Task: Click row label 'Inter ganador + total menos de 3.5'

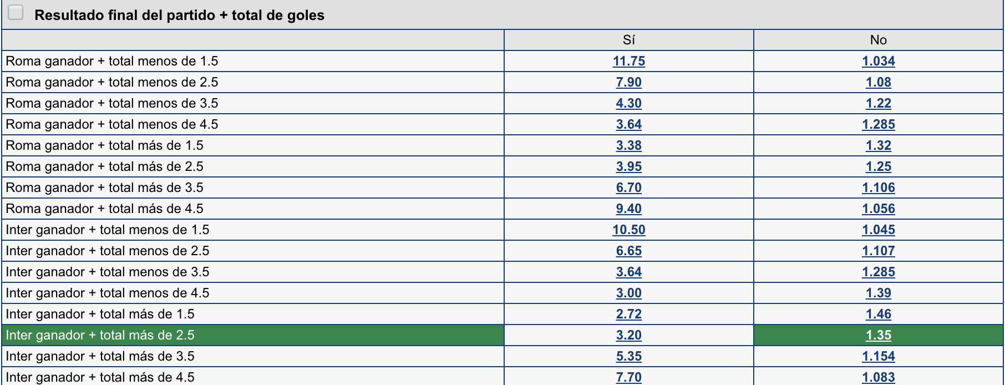Action: (108, 272)
